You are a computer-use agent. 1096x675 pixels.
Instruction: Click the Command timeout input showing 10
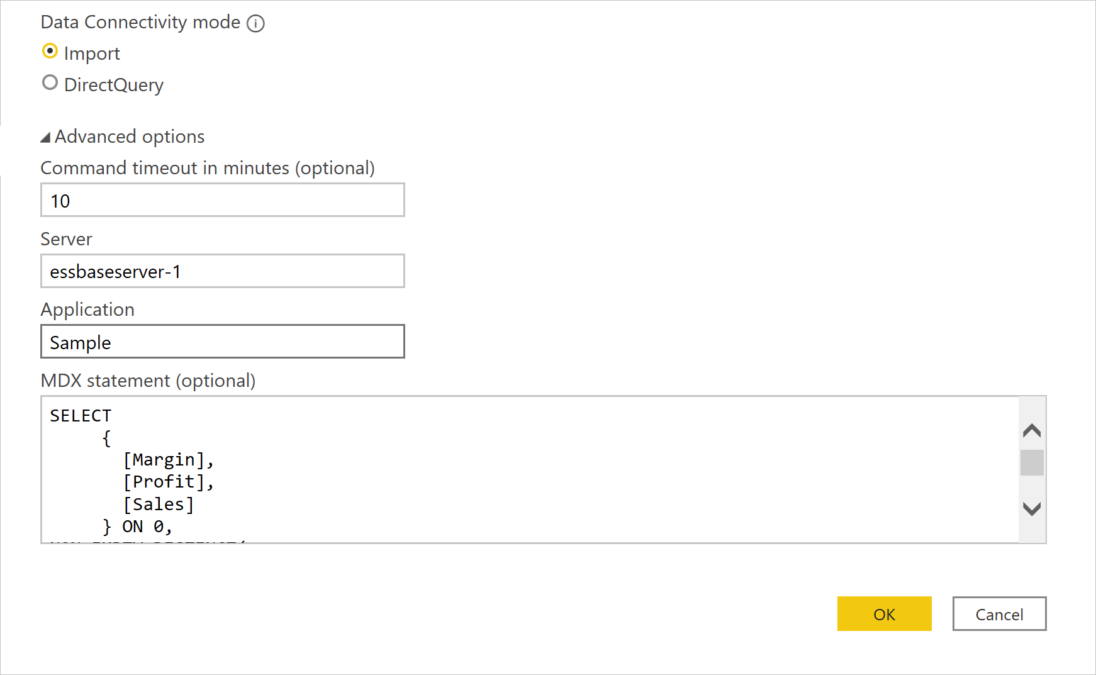tap(222, 200)
